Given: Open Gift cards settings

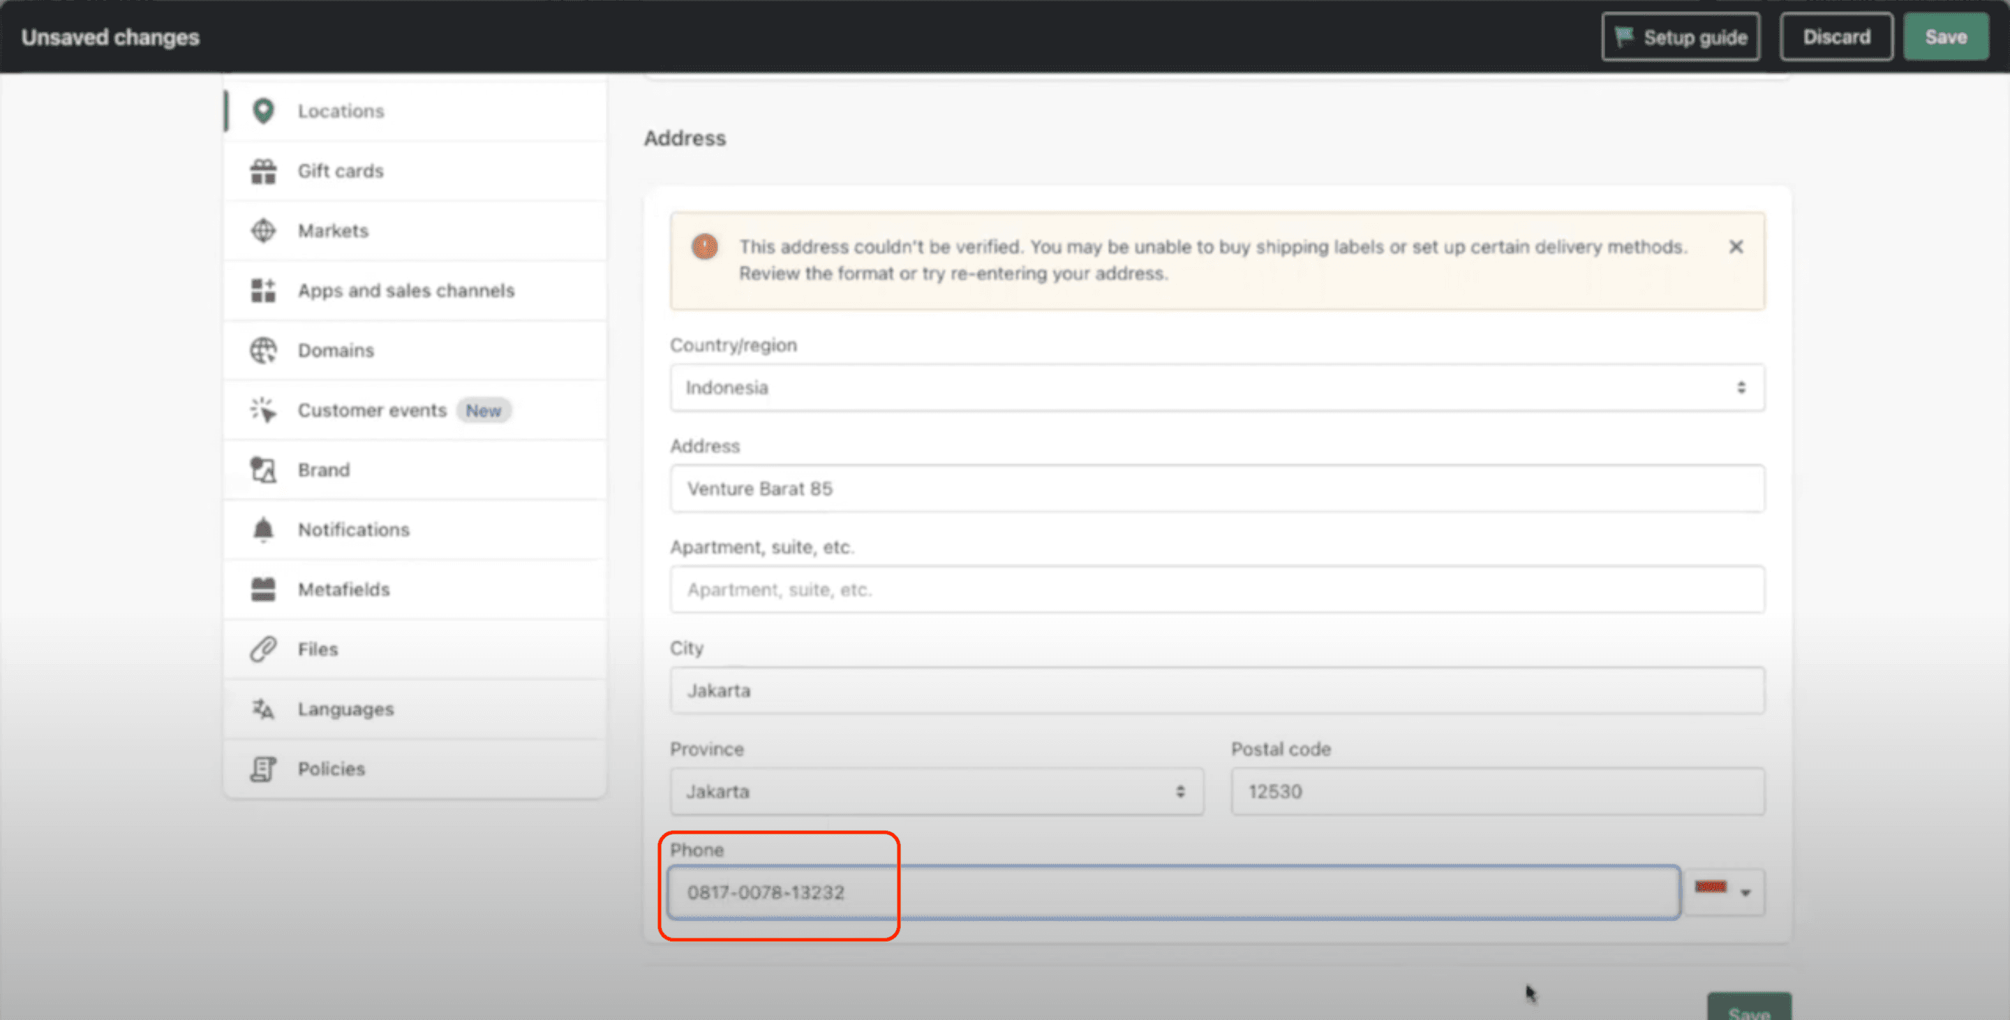Looking at the screenshot, I should point(415,171).
